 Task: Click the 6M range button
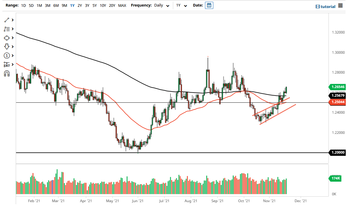[x=56, y=5]
